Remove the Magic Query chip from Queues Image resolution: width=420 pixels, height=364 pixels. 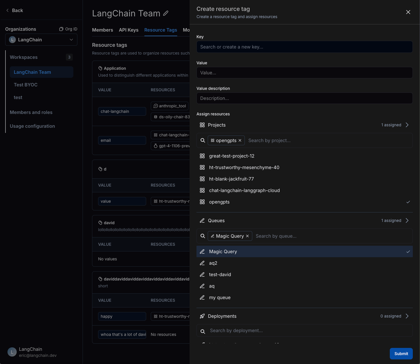pyautogui.click(x=247, y=236)
